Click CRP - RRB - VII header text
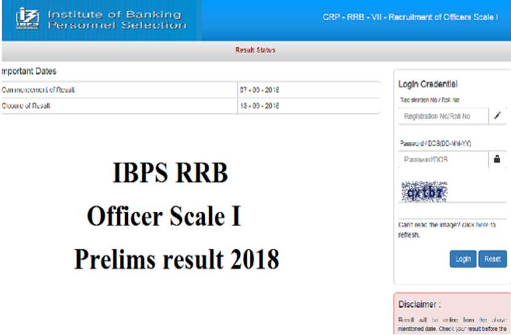Viewport: 511px width, 335px height. click(x=410, y=17)
